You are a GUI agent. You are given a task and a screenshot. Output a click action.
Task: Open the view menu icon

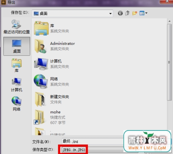coord(143,13)
